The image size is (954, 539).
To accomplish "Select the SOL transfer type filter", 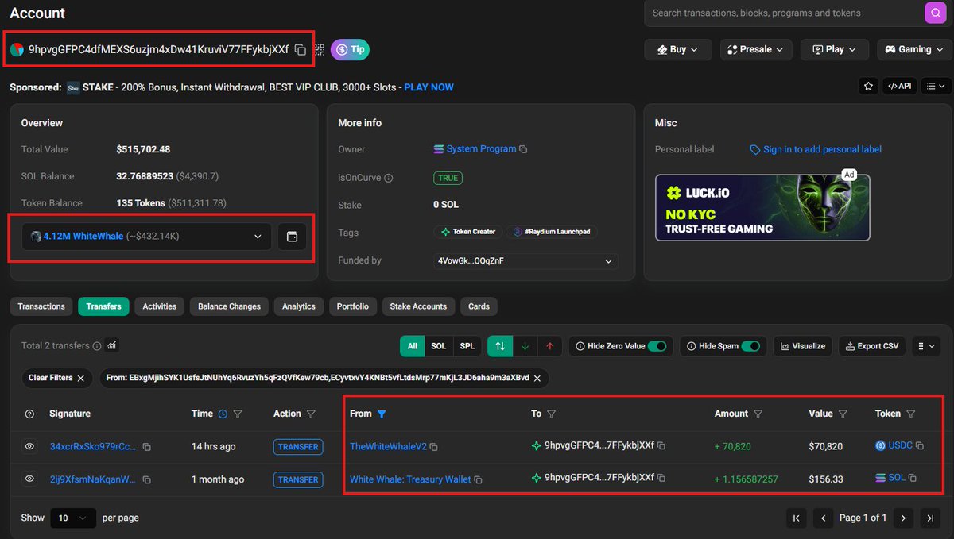I will [x=438, y=346].
